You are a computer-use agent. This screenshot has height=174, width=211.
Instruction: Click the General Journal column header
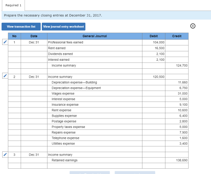point(95,36)
